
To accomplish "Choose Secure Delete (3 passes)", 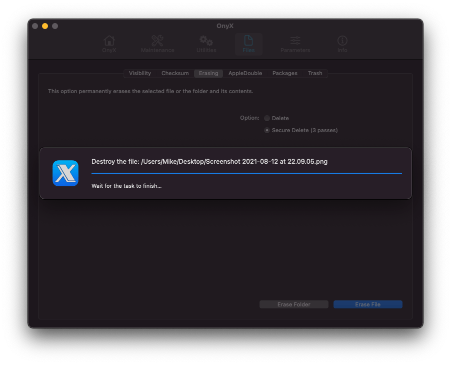I will [267, 130].
